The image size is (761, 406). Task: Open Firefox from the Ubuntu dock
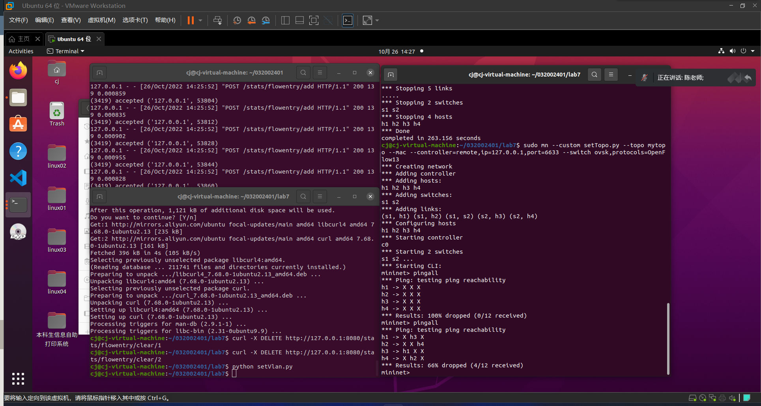(18, 71)
